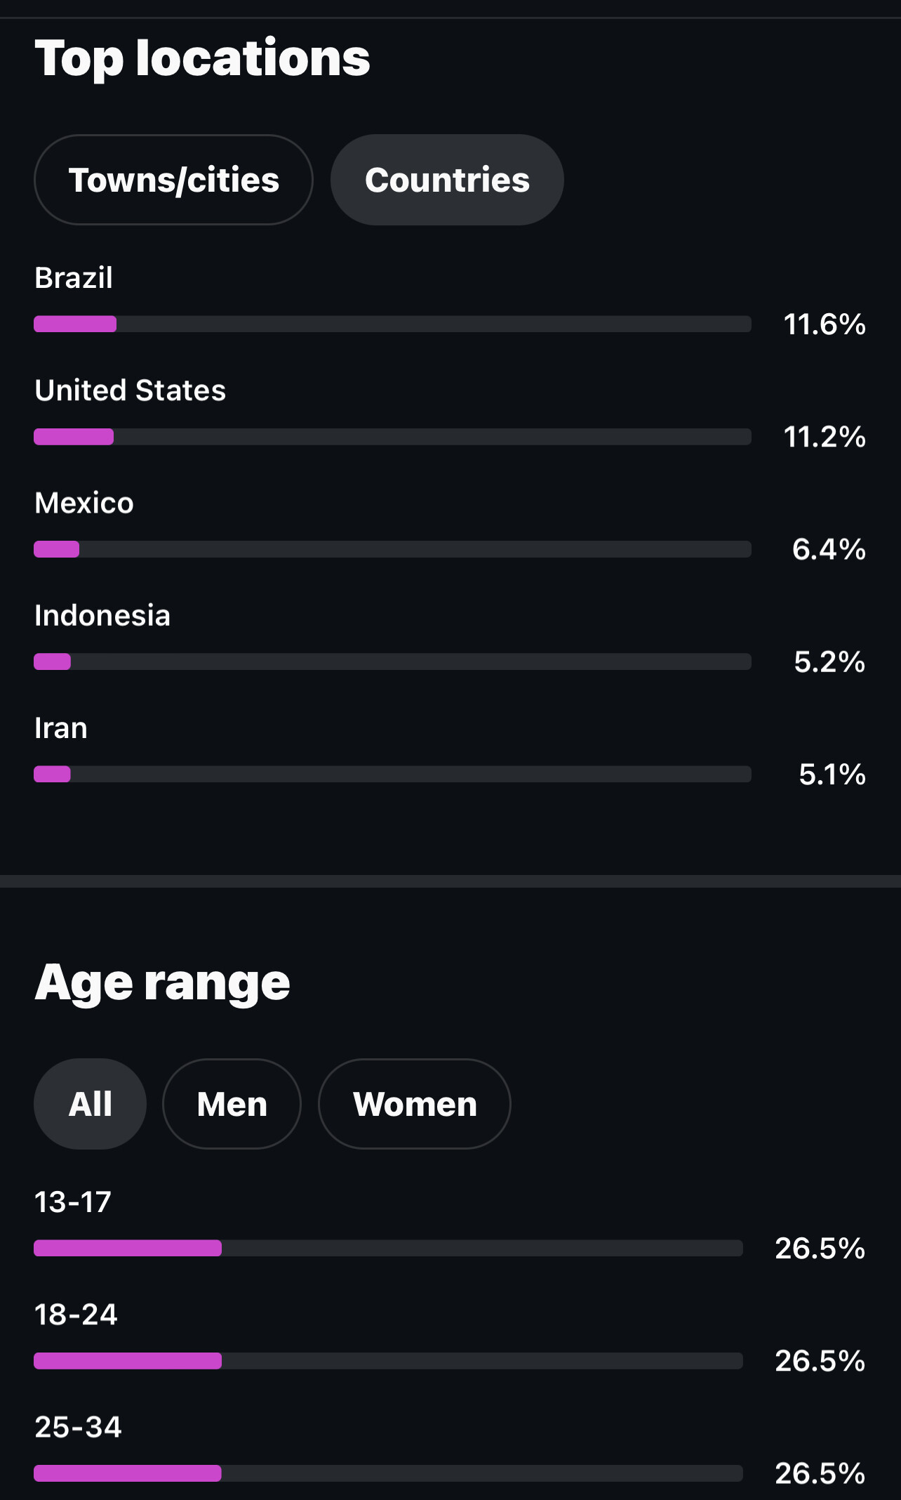
Task: Click the Indonesia percentage bar
Action: coord(392,662)
